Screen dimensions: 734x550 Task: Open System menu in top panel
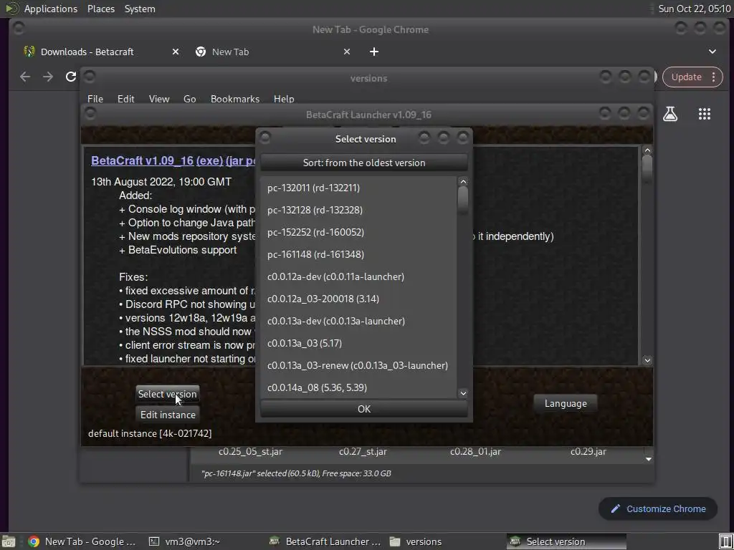[140, 9]
